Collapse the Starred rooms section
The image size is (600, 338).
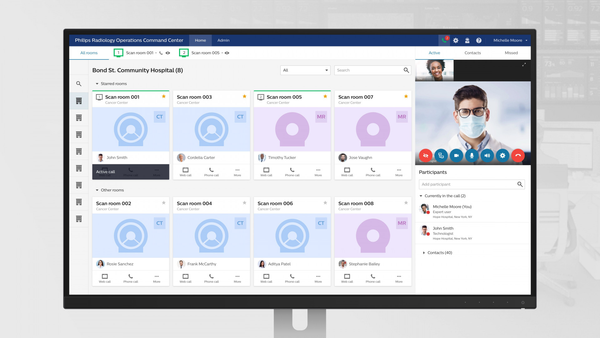(x=97, y=84)
